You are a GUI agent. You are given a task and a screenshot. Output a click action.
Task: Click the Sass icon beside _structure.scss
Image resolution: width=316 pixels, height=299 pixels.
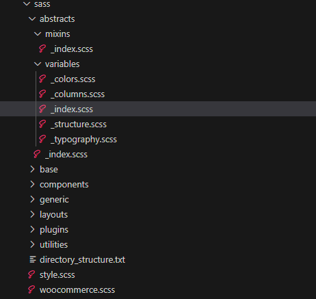click(x=42, y=124)
